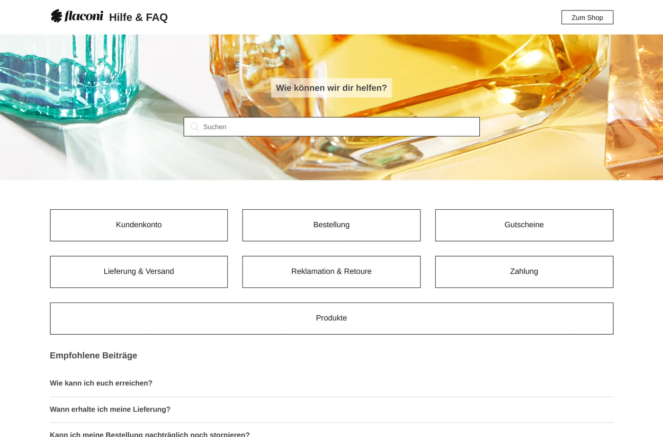Click the Empfohlene Beiträge heading

click(x=93, y=356)
